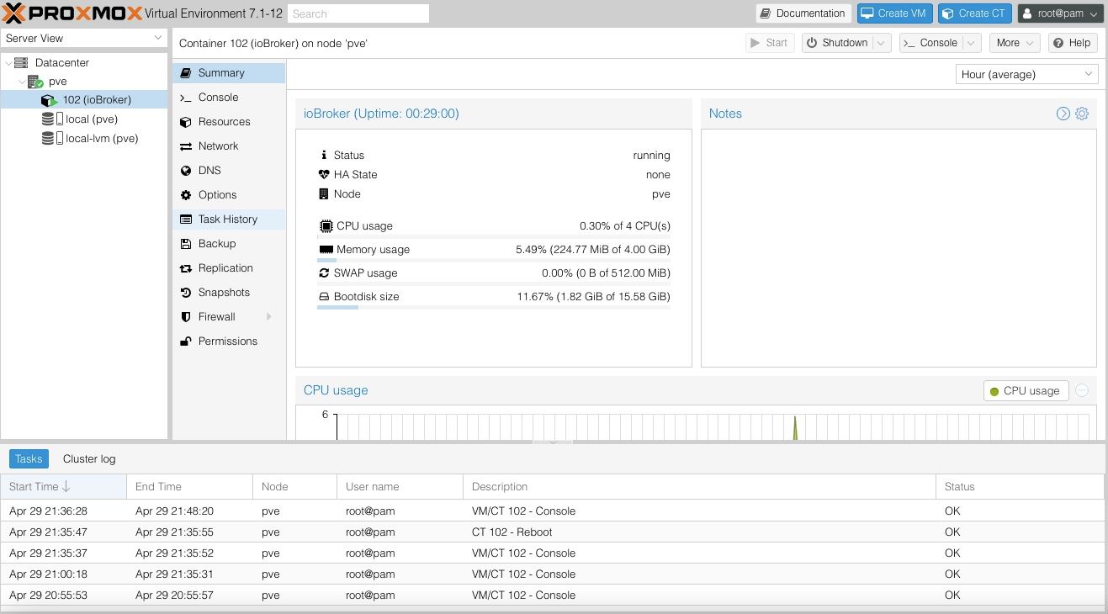Click the Snapshots history icon

point(186,293)
